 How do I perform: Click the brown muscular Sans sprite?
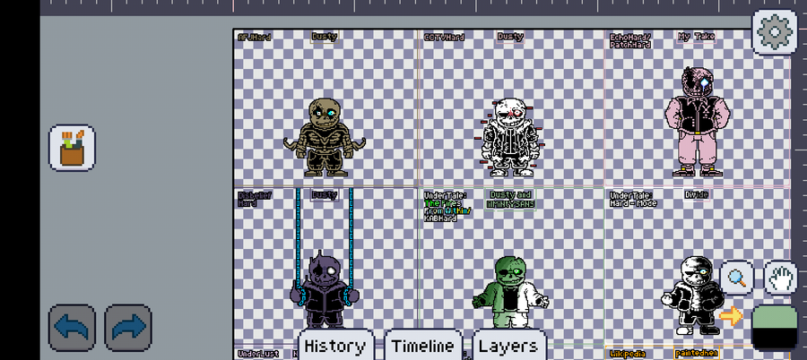click(325, 137)
